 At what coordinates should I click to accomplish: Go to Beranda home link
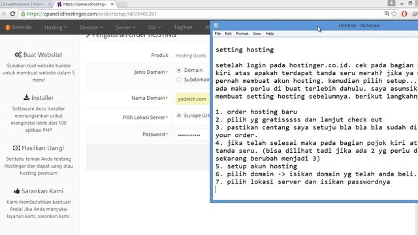pos(18,27)
